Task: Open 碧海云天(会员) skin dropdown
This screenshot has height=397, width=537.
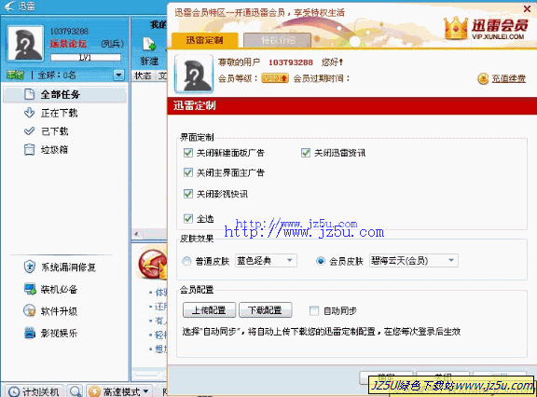Action: click(x=413, y=261)
